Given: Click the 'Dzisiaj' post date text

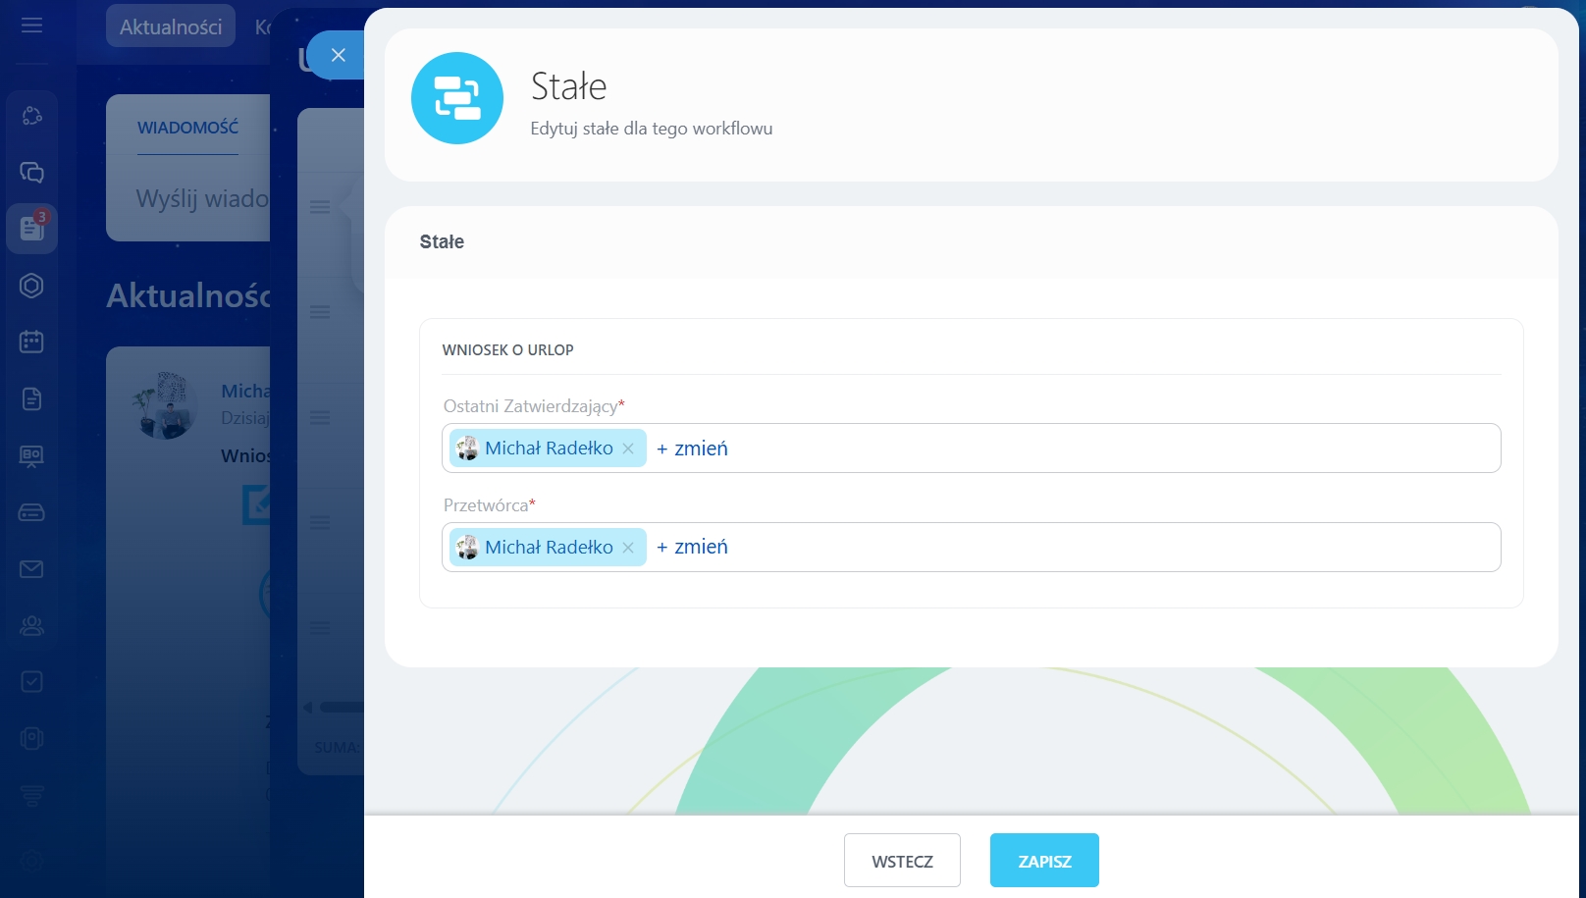Looking at the screenshot, I should pyautogui.click(x=245, y=418).
